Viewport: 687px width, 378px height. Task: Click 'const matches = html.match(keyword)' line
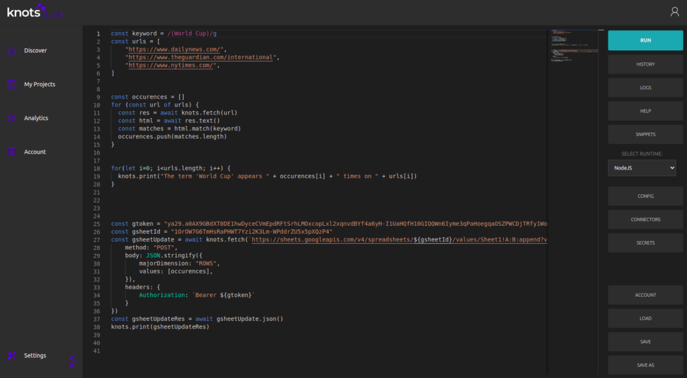point(179,129)
